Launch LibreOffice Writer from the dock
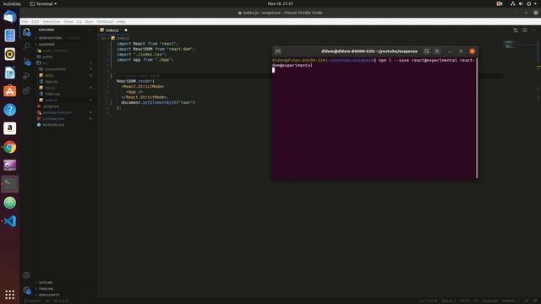 tap(9, 73)
